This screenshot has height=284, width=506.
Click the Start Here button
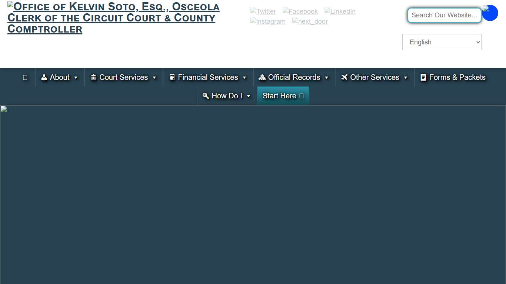pos(283,96)
